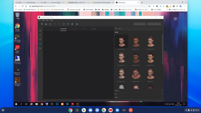The width and height of the screenshot is (201, 113).
Task: Open the Windows Start menu
Action: point(16,104)
